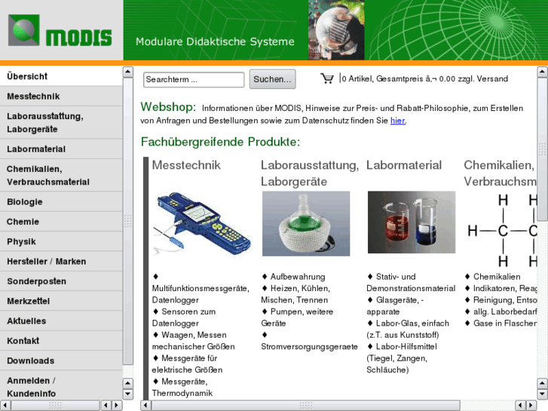Open Pumpen, weitere Geräte link
This screenshot has width=548, height=411.
[x=297, y=317]
